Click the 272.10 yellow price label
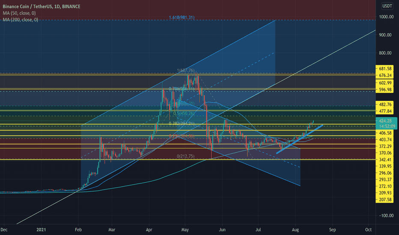This screenshot has height=235, width=399. (x=385, y=186)
